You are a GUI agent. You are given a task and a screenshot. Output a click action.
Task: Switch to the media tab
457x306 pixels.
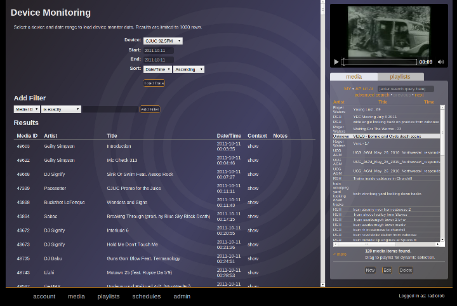coord(354,77)
